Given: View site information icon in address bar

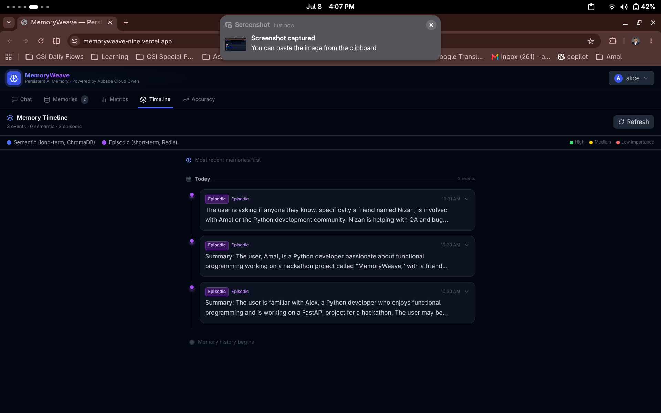Looking at the screenshot, I should pos(75,41).
